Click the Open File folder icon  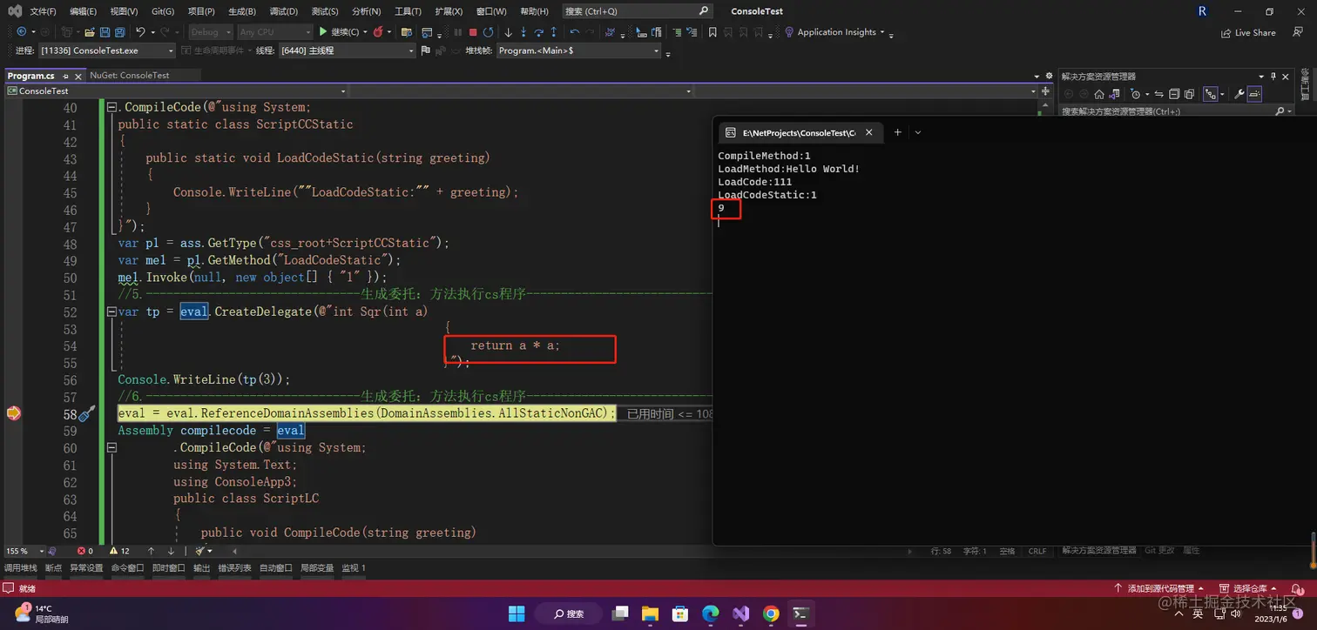pos(90,31)
